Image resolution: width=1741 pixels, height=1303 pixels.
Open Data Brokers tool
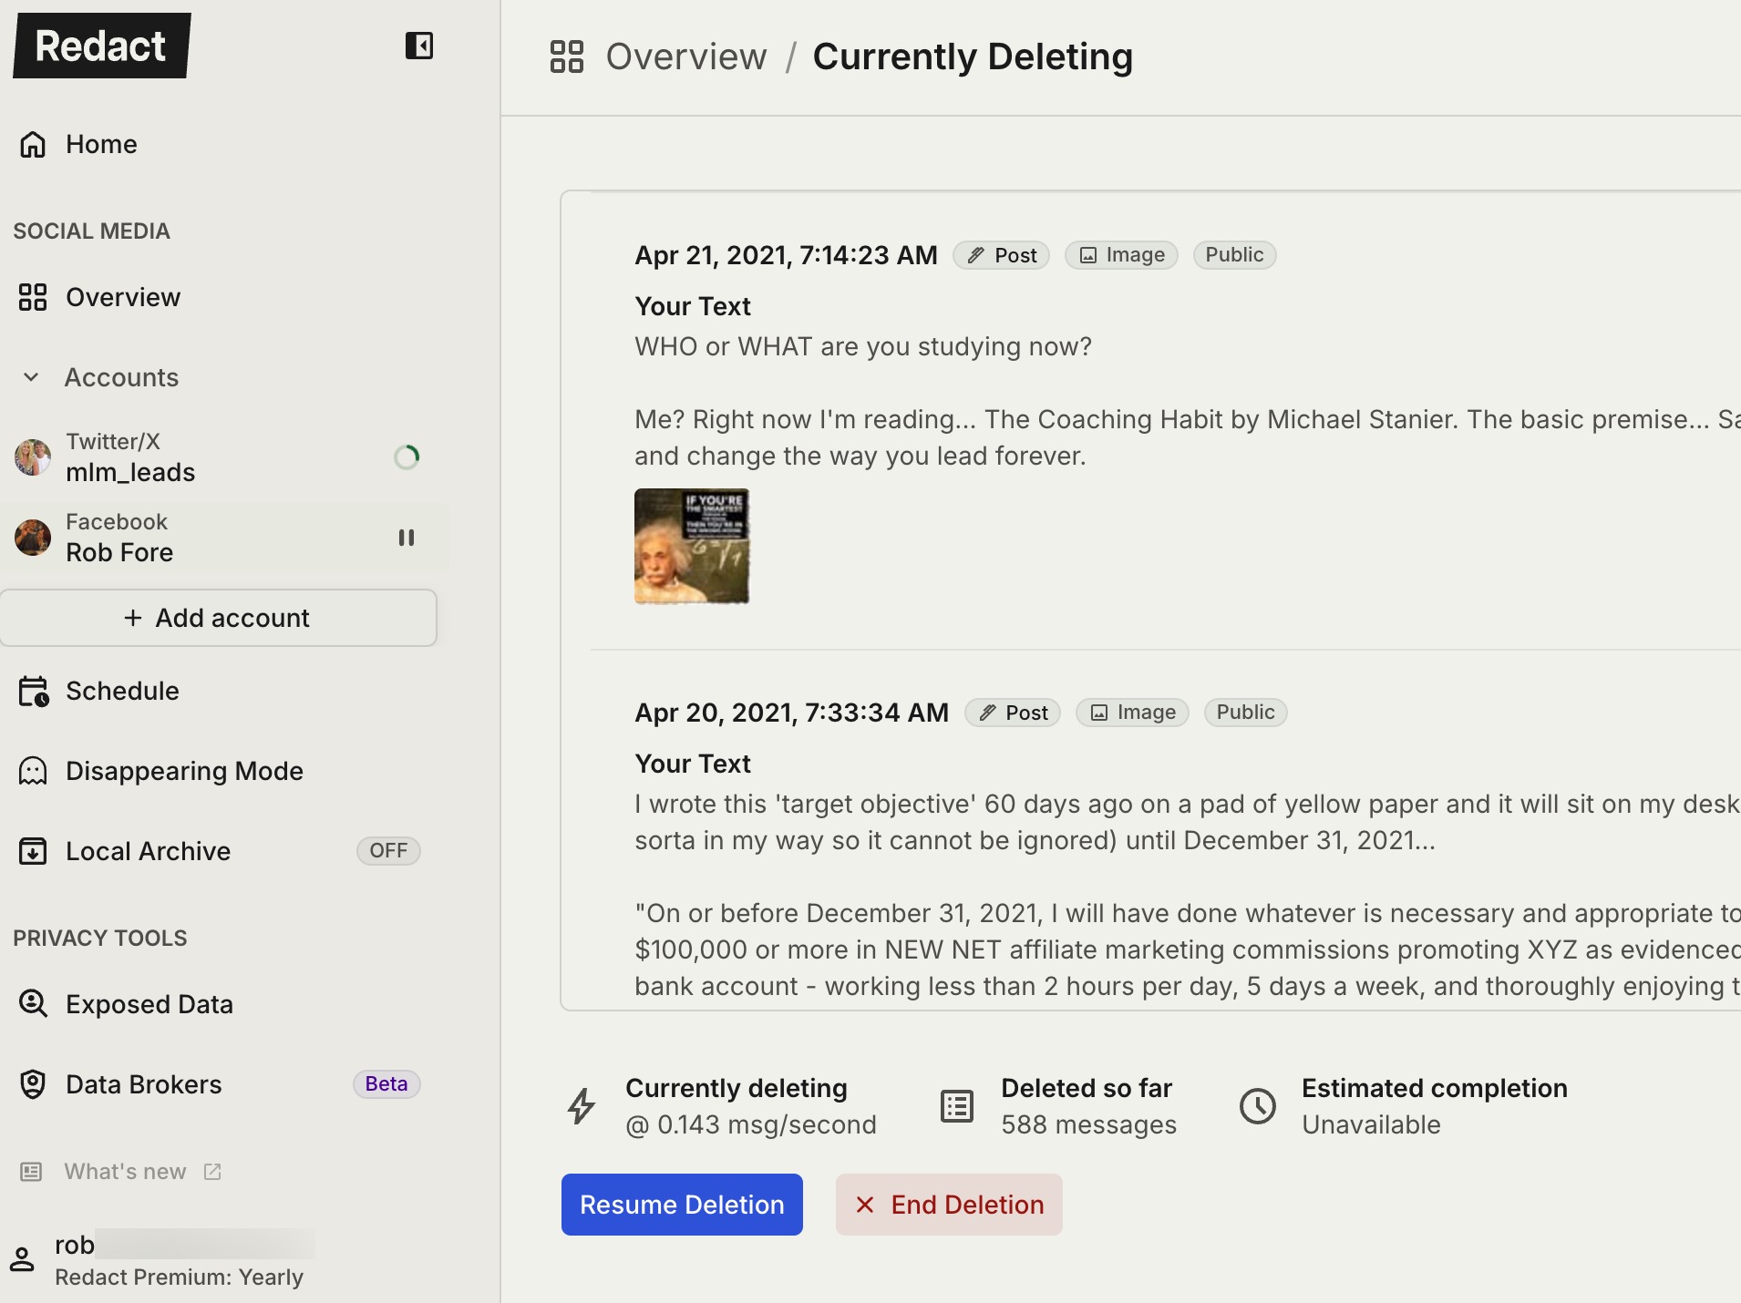click(x=144, y=1084)
